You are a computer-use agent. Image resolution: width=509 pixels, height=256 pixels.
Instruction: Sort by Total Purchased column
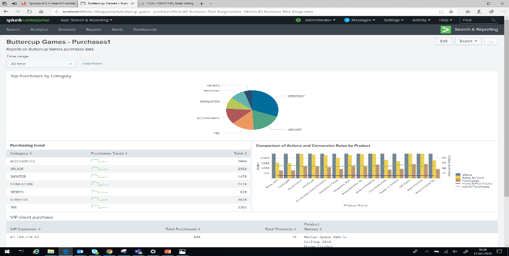tap(183, 229)
